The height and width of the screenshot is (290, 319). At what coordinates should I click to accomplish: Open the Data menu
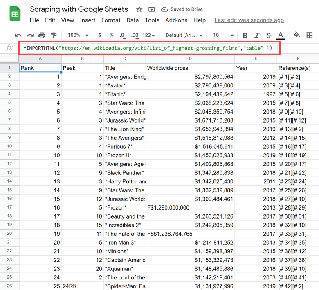[x=133, y=20]
